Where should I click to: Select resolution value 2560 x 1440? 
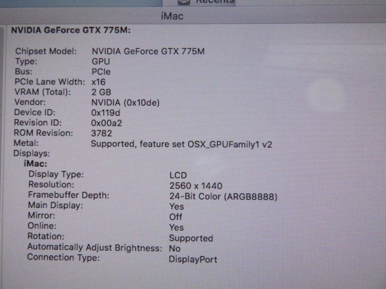196,186
